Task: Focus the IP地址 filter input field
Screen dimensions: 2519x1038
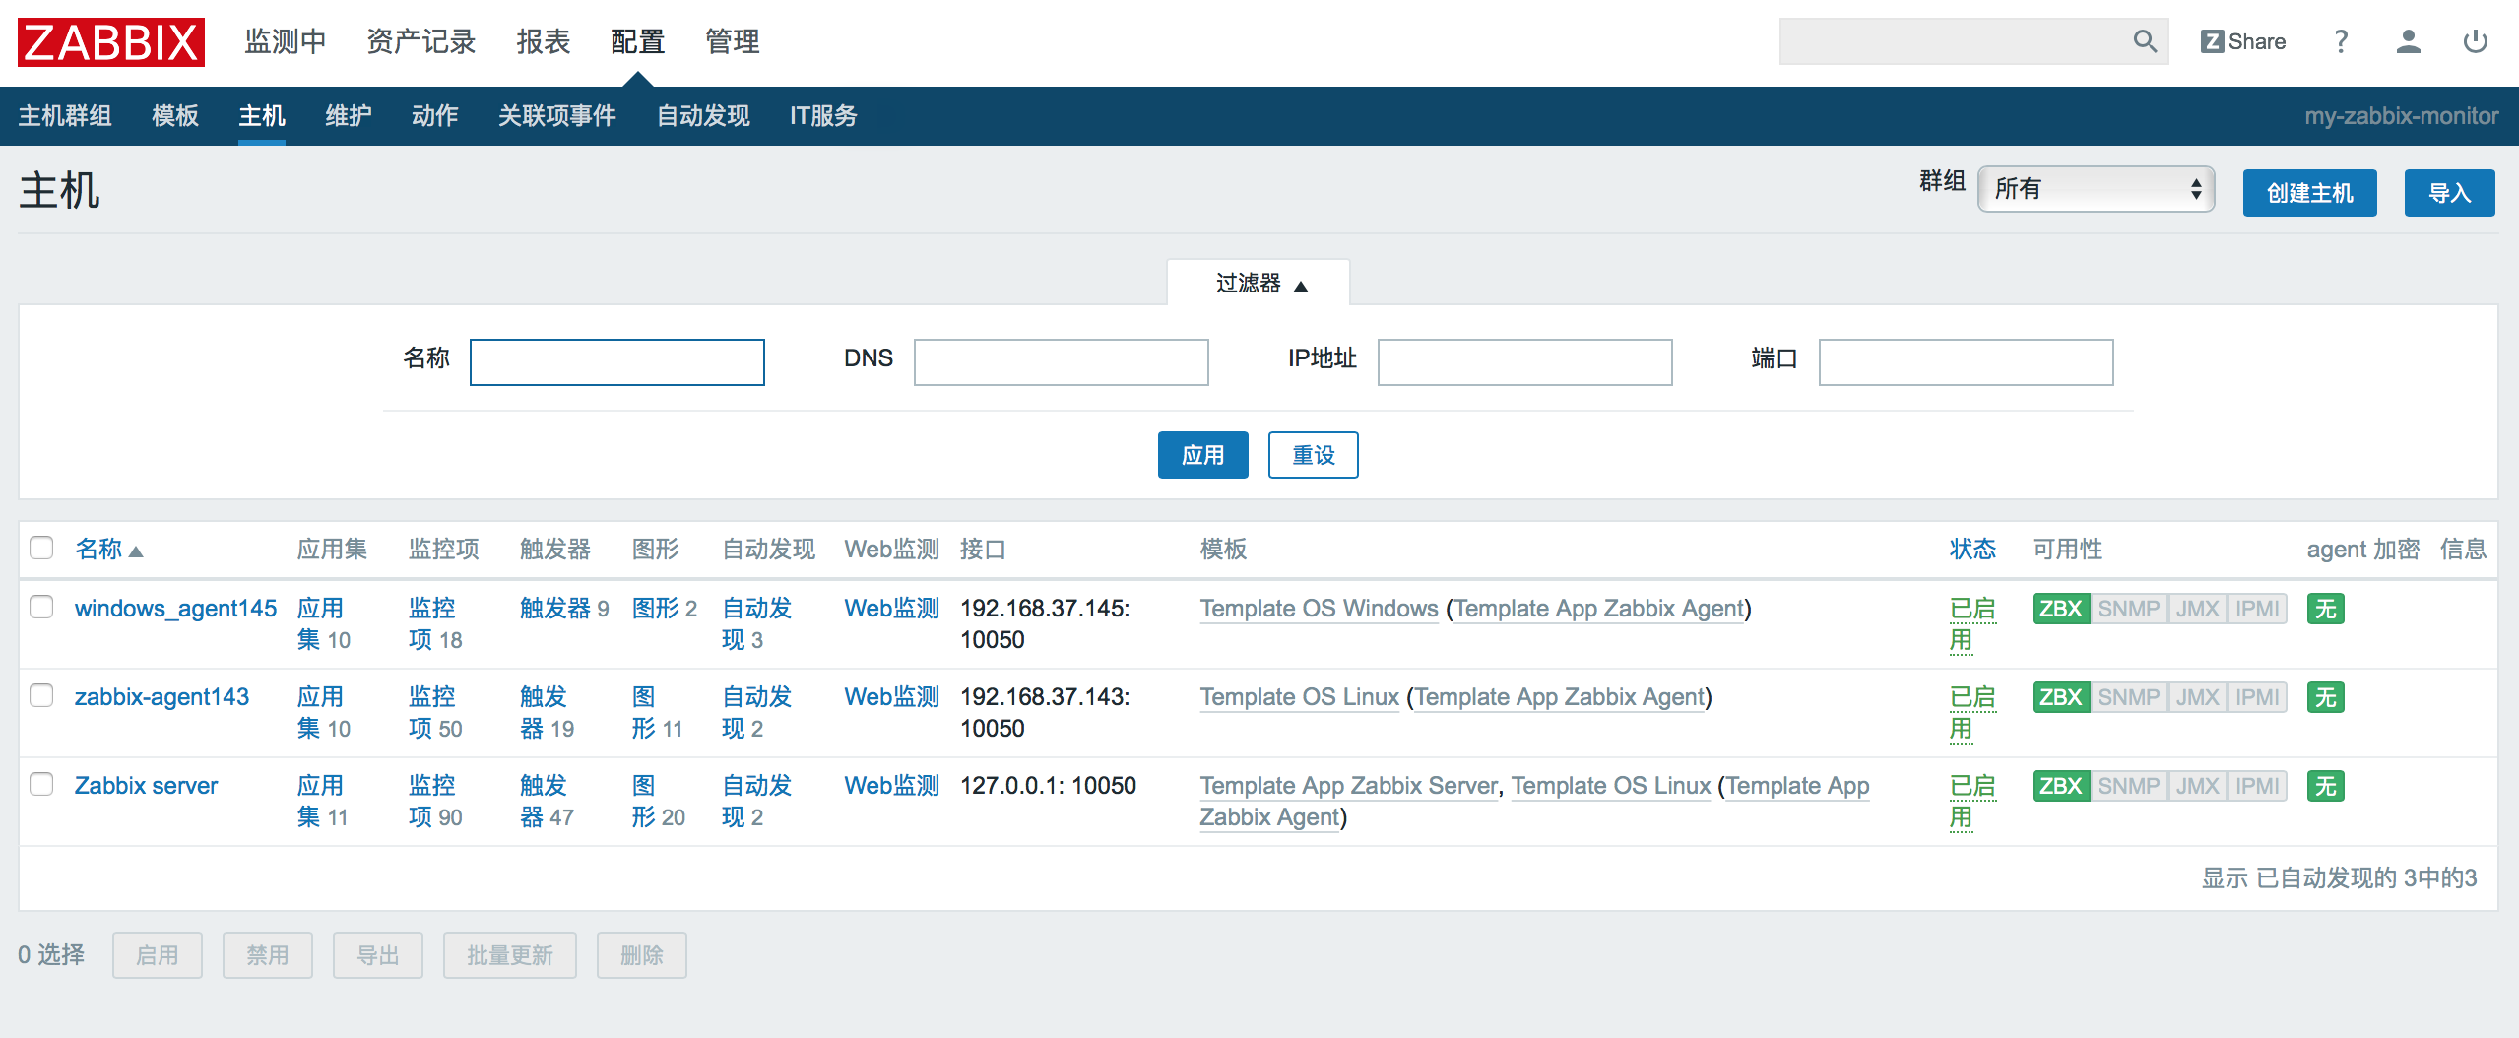Action: [x=1524, y=362]
